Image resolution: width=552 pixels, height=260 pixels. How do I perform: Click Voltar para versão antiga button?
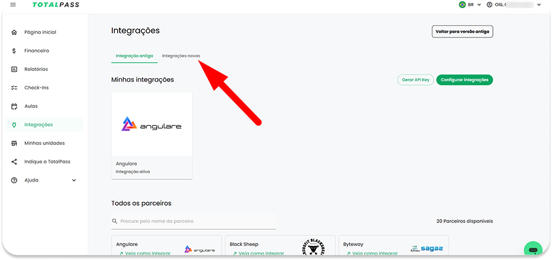point(462,31)
